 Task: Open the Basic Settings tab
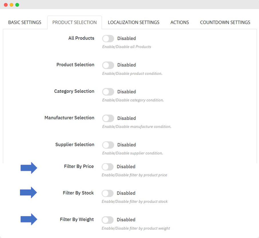(x=25, y=22)
